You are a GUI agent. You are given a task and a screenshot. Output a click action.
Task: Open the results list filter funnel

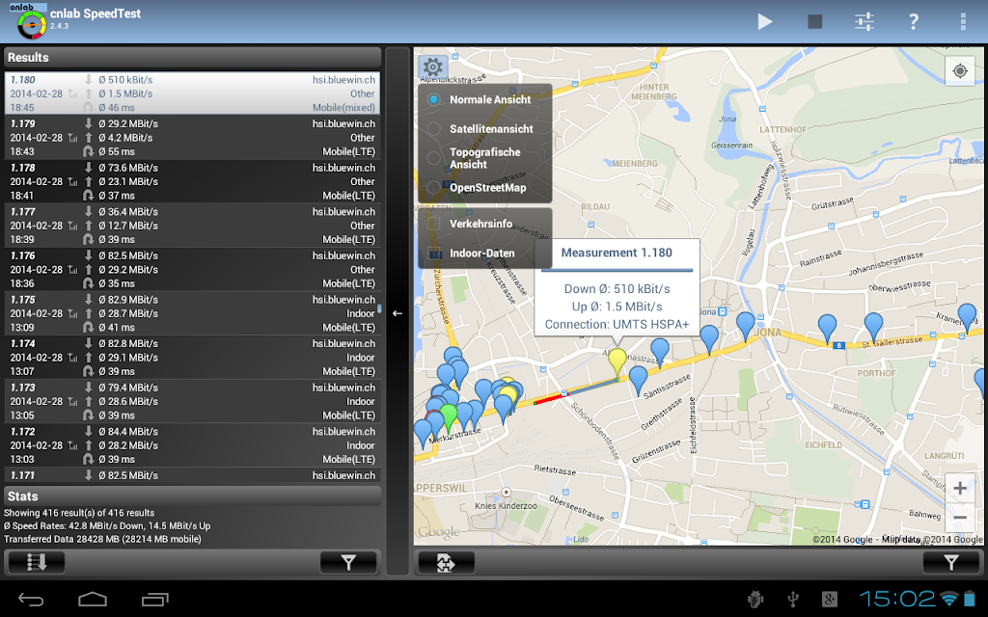pos(348,562)
